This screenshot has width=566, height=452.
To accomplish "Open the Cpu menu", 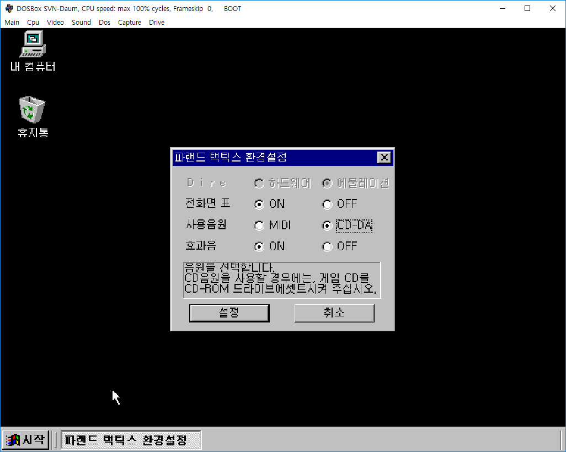I will [x=33, y=23].
